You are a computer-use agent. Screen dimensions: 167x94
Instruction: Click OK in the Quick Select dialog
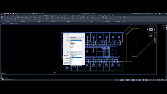pyautogui.click(x=67, y=63)
